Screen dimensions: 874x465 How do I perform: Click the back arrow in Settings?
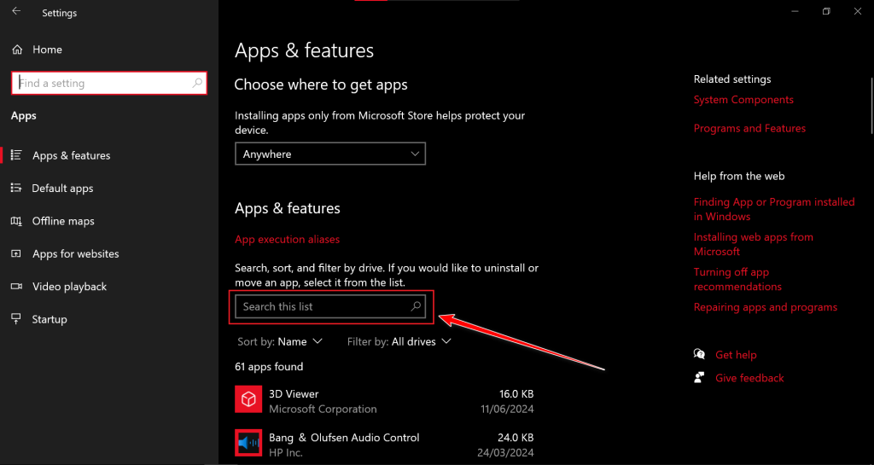pos(16,12)
